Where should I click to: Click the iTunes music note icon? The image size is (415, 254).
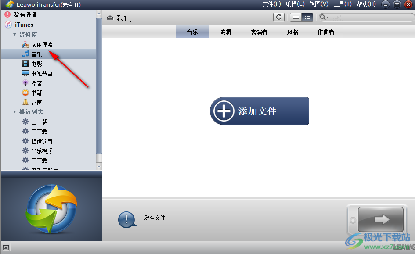[8, 25]
